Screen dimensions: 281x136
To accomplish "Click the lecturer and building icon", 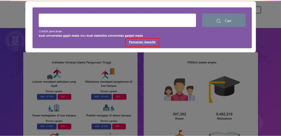I will click(54, 108).
